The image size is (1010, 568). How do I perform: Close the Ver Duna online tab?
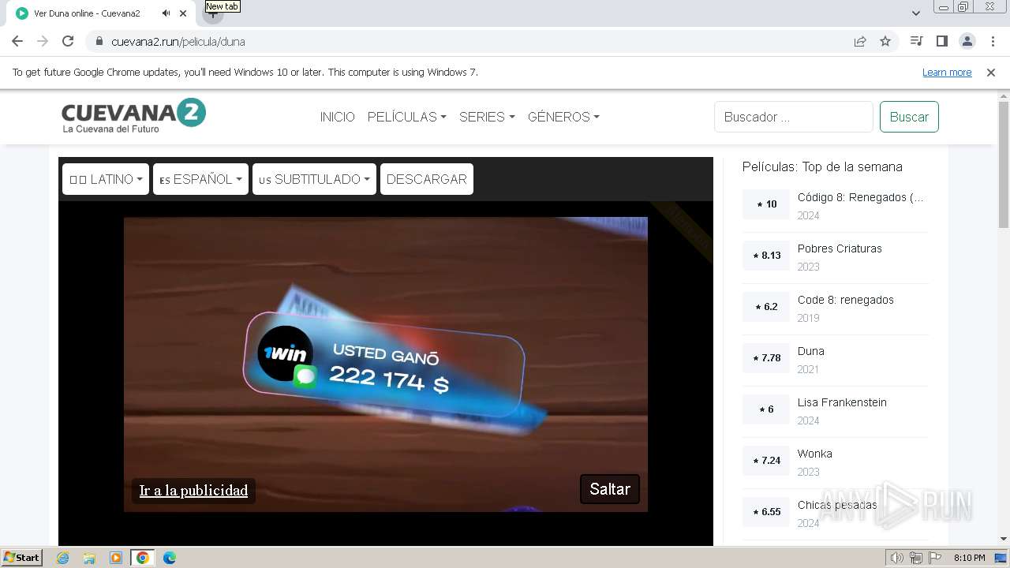[x=183, y=13]
